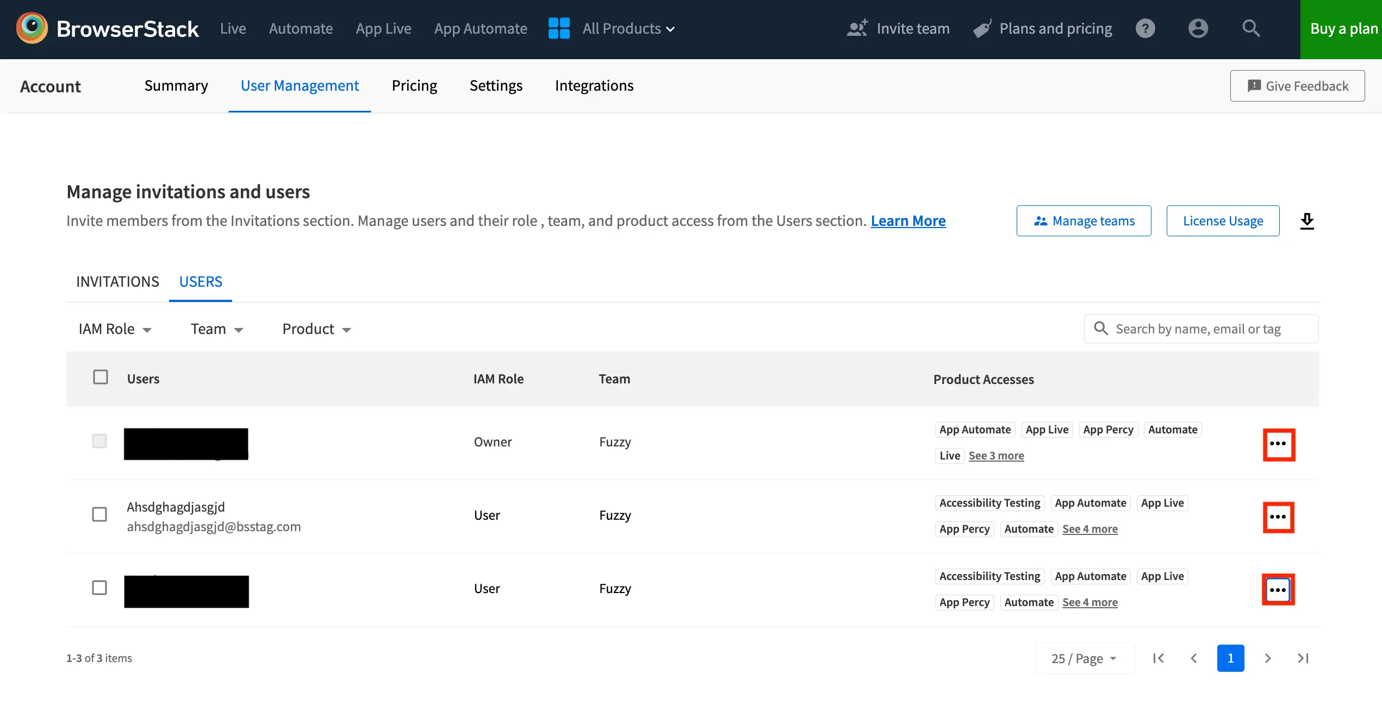Click the download users list icon
The height and width of the screenshot is (712, 1382).
[1307, 221]
